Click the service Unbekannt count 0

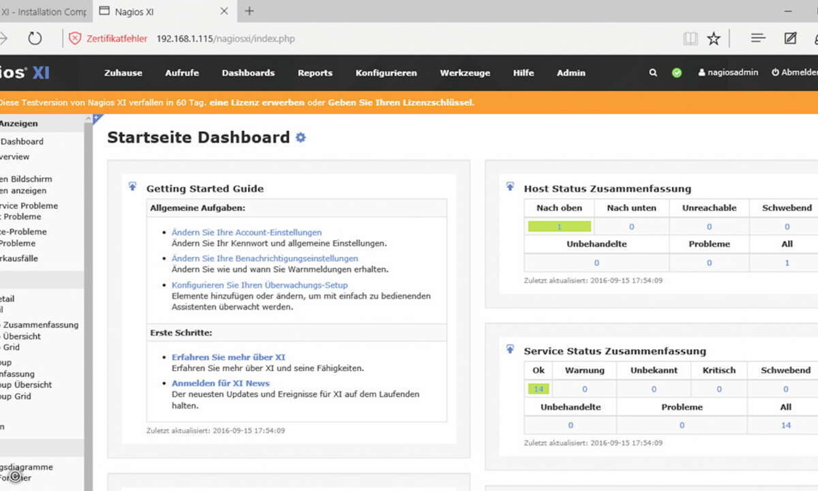(654, 389)
